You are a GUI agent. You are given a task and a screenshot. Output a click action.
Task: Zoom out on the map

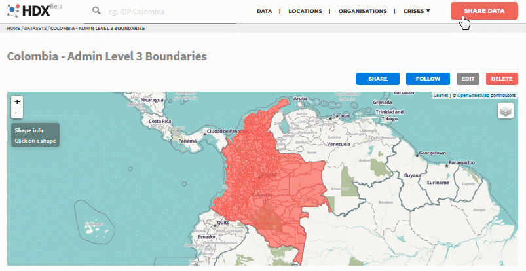[17, 113]
